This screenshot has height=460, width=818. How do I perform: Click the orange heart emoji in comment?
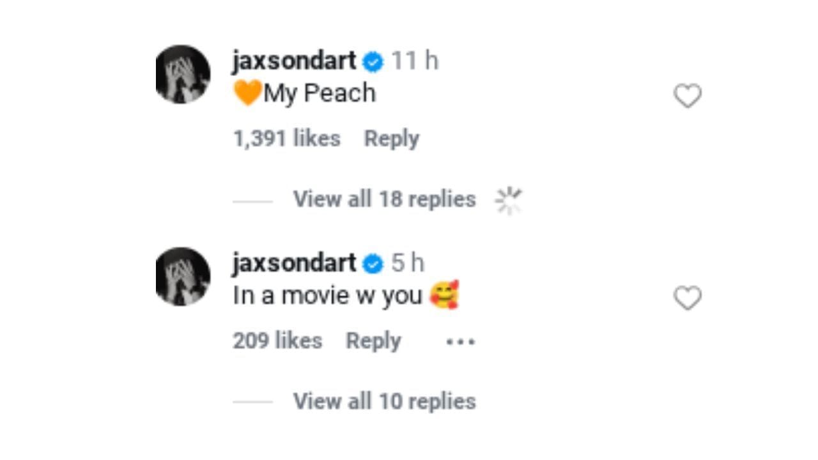(247, 93)
